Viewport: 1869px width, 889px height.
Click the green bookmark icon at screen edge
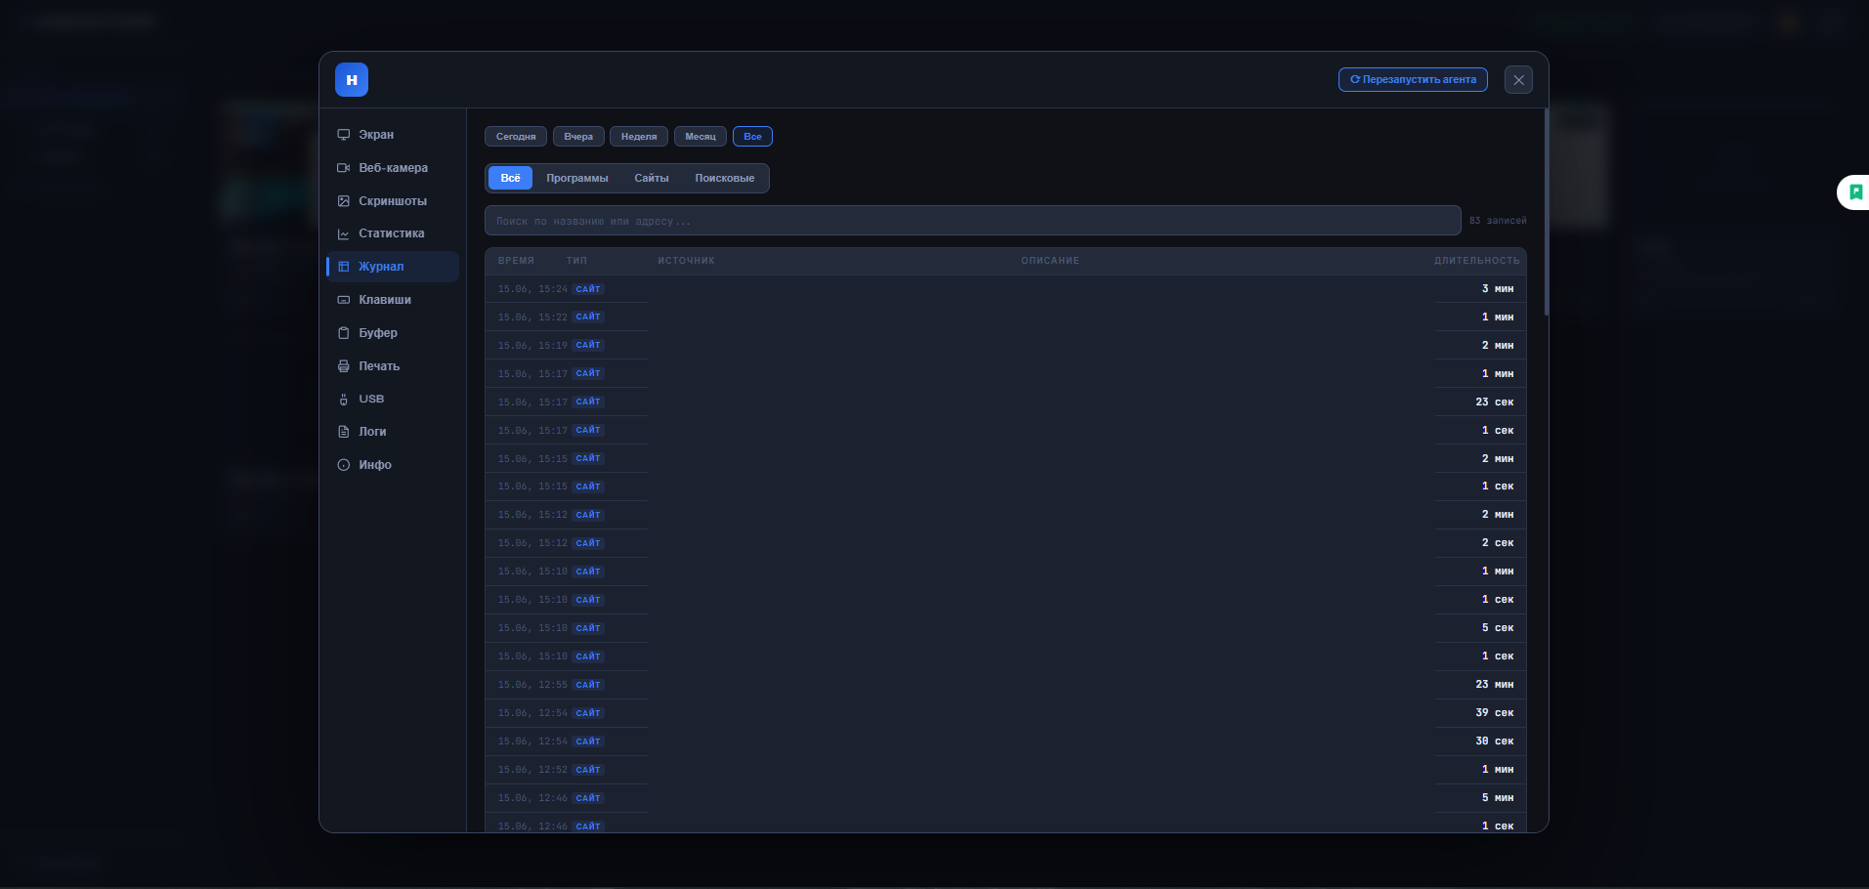click(1855, 192)
